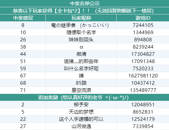Select nickname '微清'
This screenshot has width=169, height=130.
click(x=81, y=54)
